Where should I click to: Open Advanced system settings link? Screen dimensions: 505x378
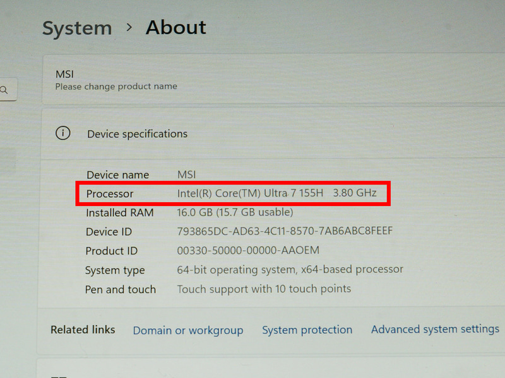tap(435, 329)
